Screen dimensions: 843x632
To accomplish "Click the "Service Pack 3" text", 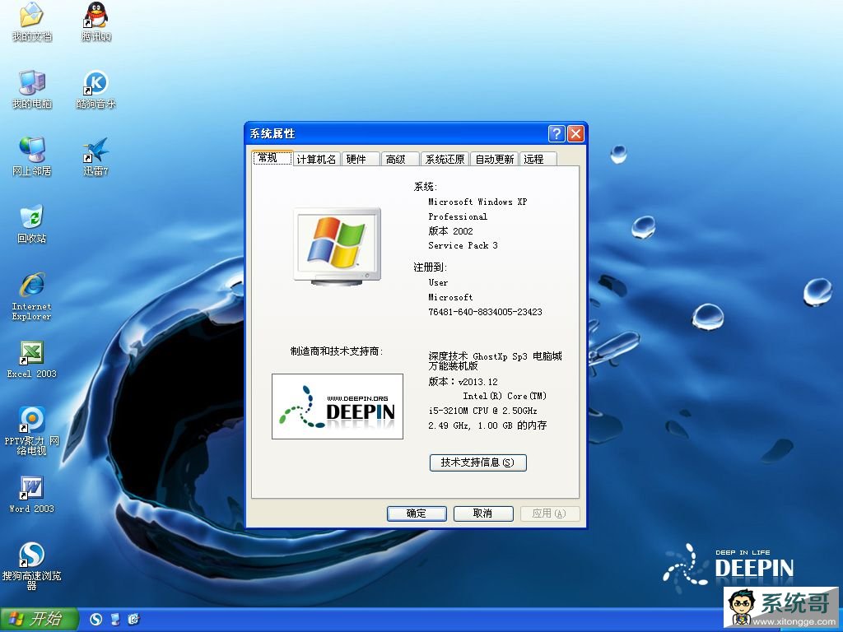I will (x=463, y=245).
